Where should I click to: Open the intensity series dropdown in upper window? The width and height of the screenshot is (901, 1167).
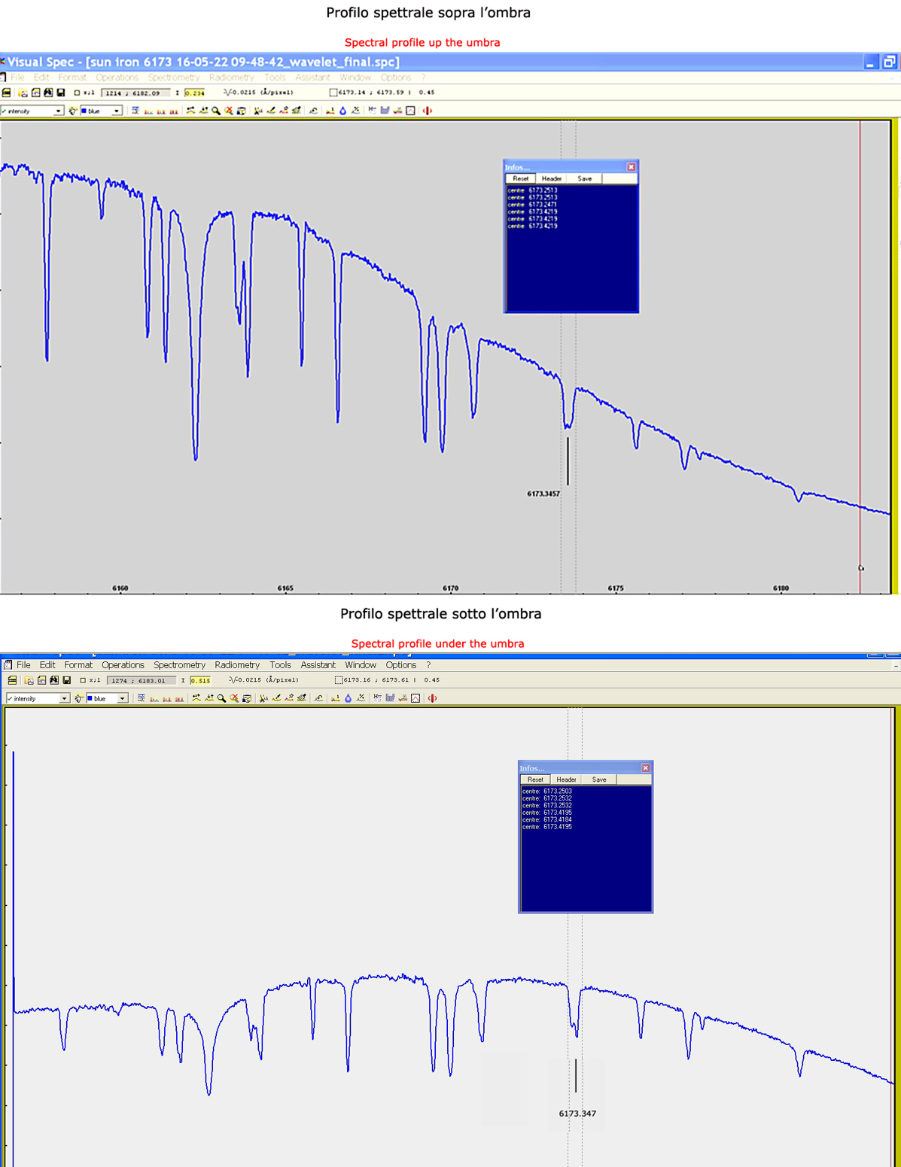58,111
